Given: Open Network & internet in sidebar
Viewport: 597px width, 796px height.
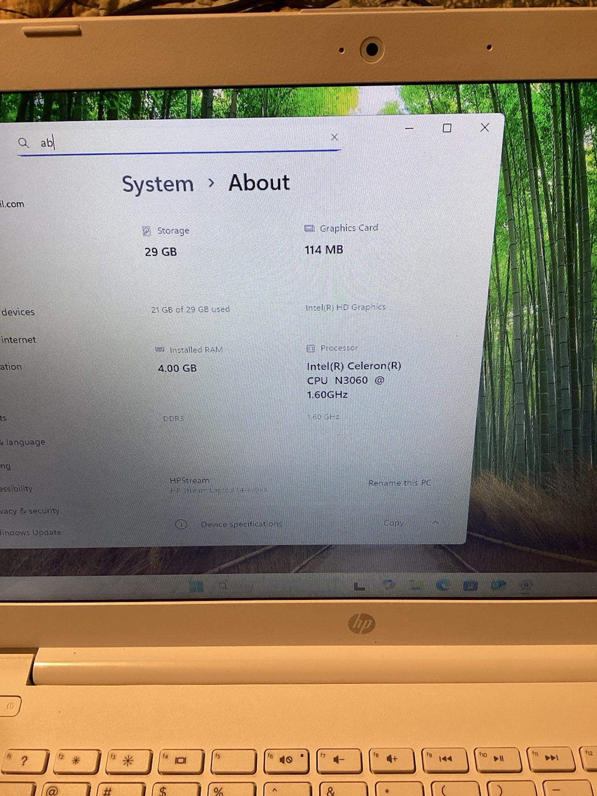Looking at the screenshot, I should pyautogui.click(x=18, y=340).
